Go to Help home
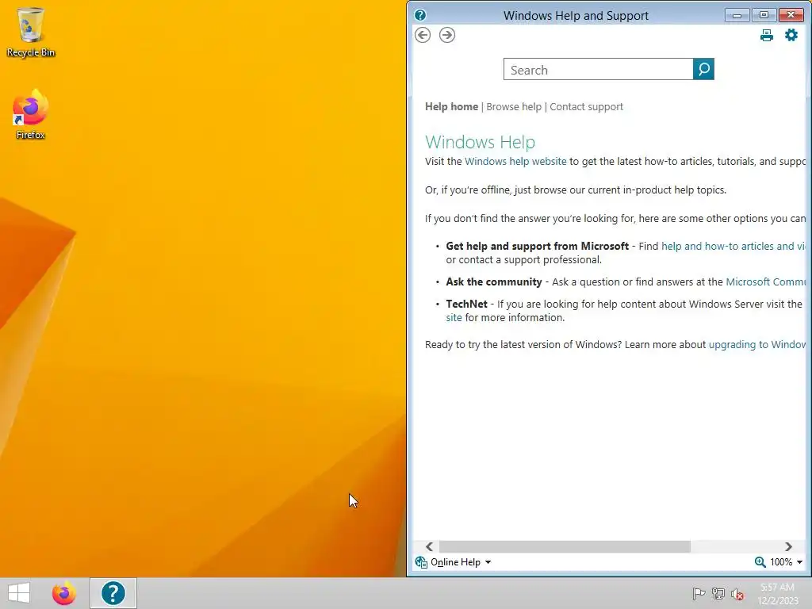Viewport: 812px width, 609px height. click(x=451, y=107)
